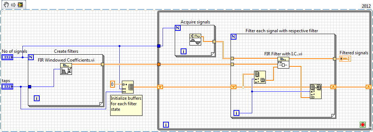Click right shift register on outer while loop
The height and width of the screenshot is (132, 373).
(x=369, y=87)
